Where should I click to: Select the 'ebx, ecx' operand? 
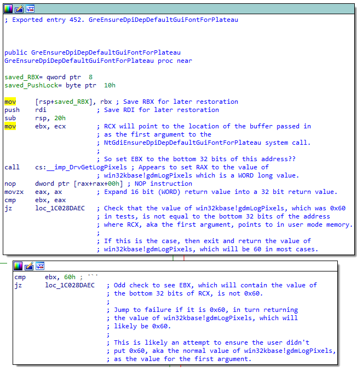coord(50,126)
